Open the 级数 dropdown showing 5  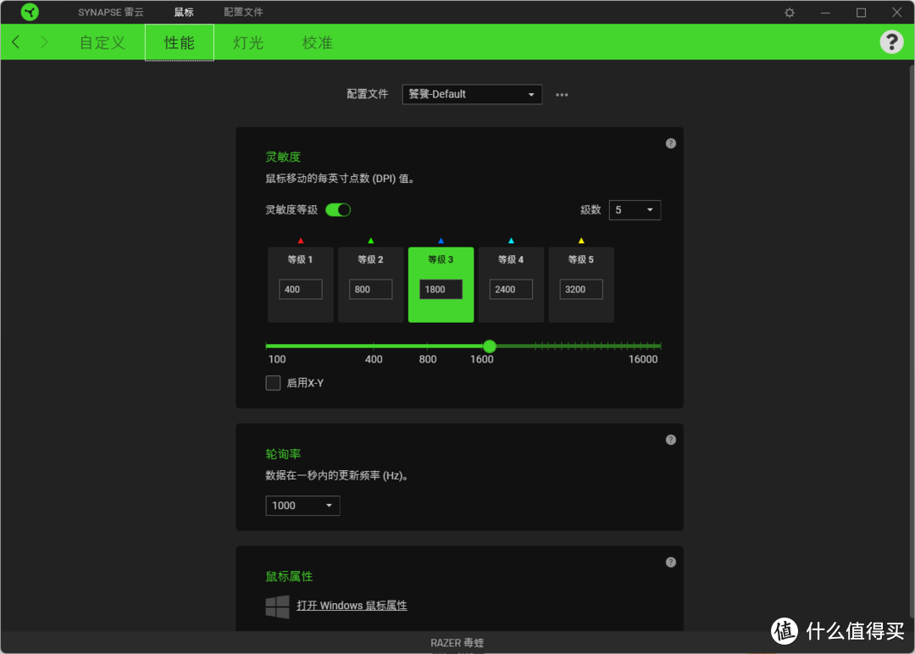(x=635, y=210)
